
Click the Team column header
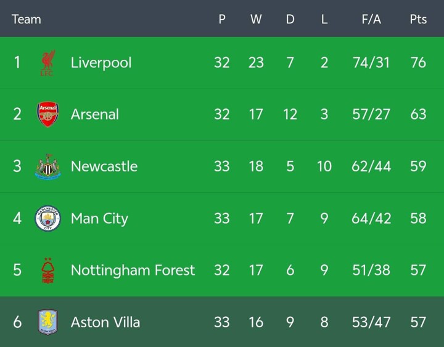27,19
